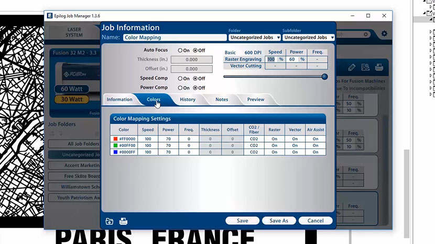Set Speed Comp to Off
435x244 pixels.
coord(195,78)
